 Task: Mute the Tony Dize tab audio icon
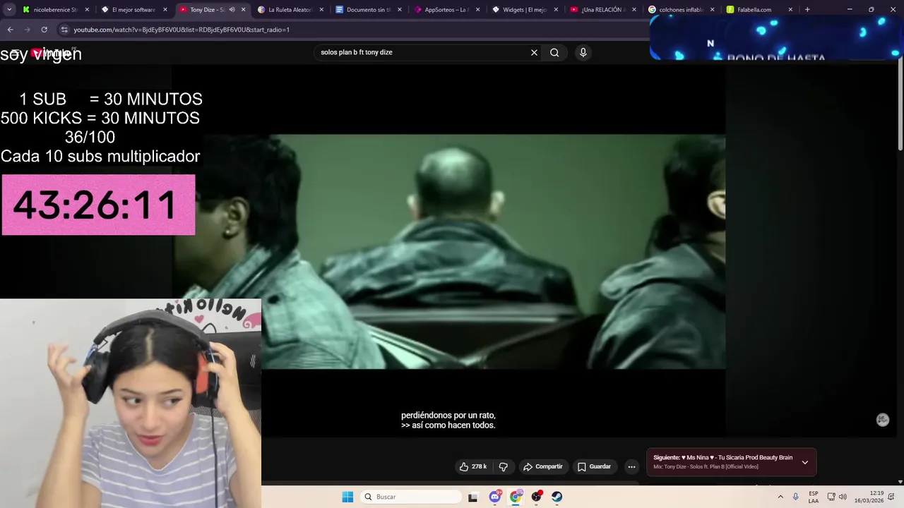(232, 10)
